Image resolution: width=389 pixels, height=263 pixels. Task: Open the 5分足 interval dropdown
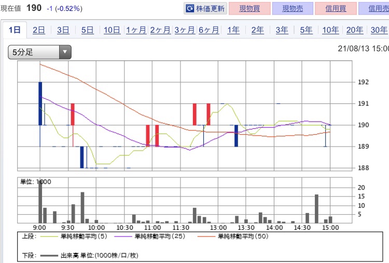click(40, 52)
